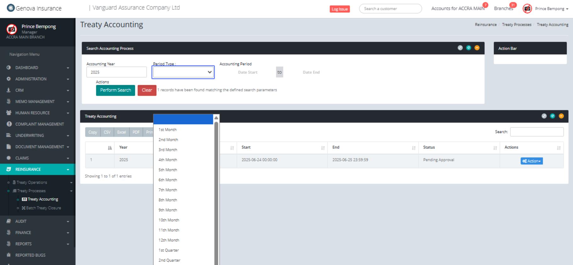Open the Period Type dropdown

click(x=183, y=72)
